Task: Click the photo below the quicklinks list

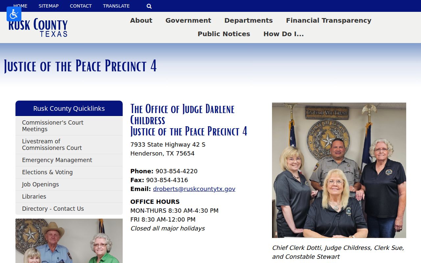Action: tap(69, 241)
